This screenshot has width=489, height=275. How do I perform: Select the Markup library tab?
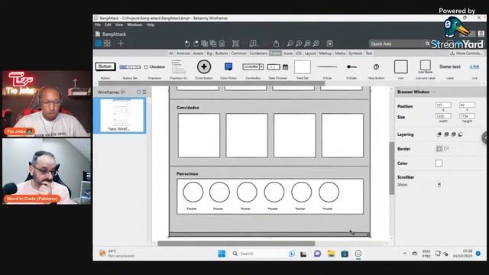point(325,53)
